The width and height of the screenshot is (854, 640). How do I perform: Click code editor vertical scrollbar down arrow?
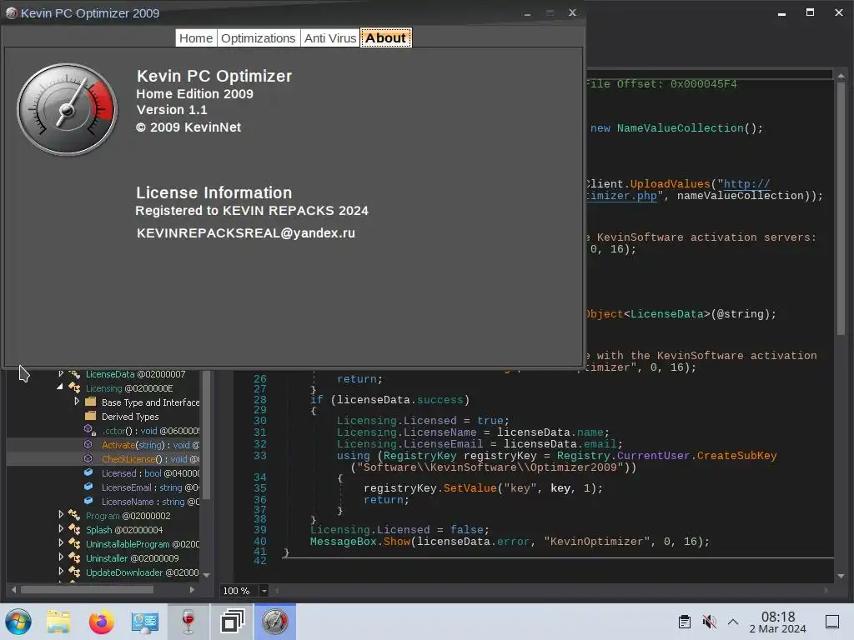click(841, 576)
